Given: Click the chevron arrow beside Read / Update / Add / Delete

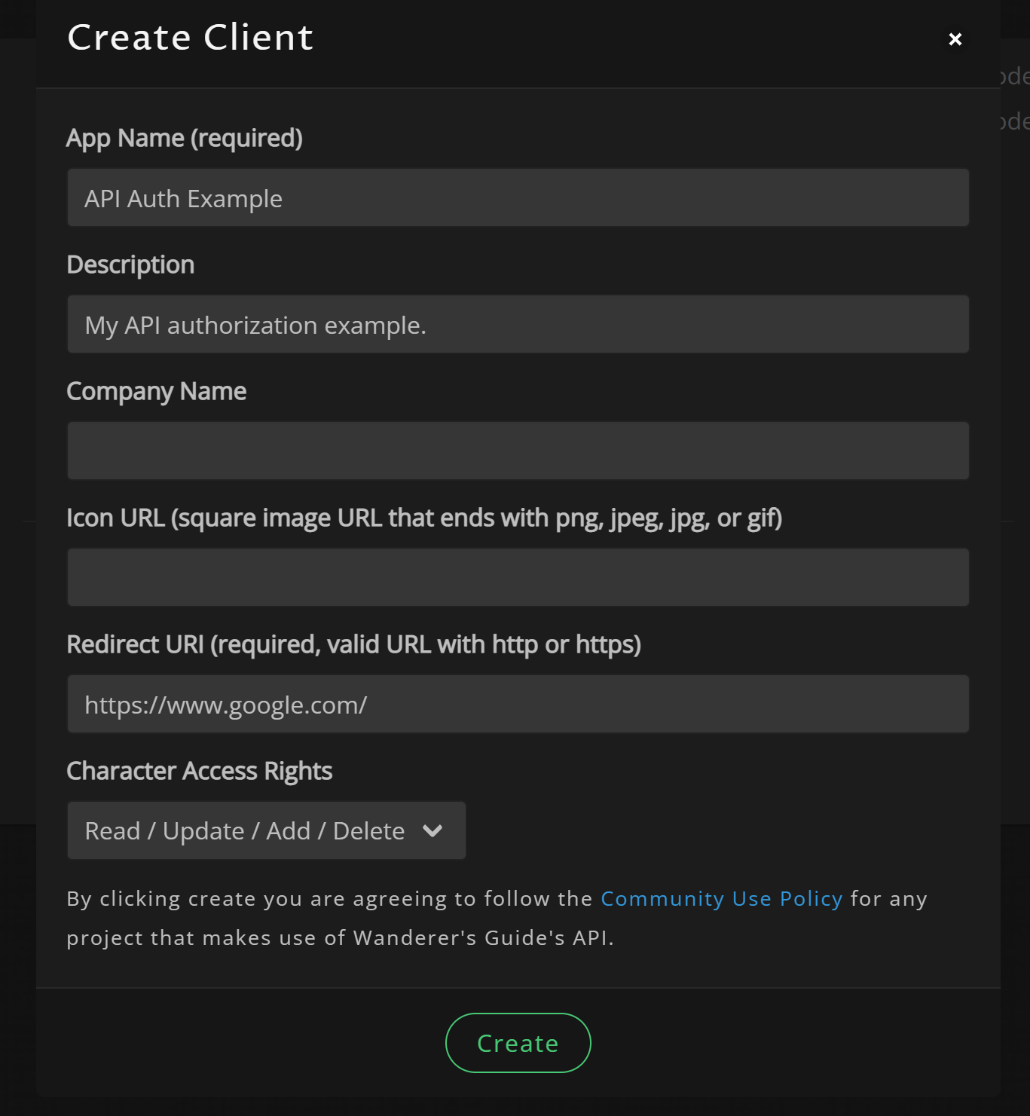Looking at the screenshot, I should (x=432, y=830).
